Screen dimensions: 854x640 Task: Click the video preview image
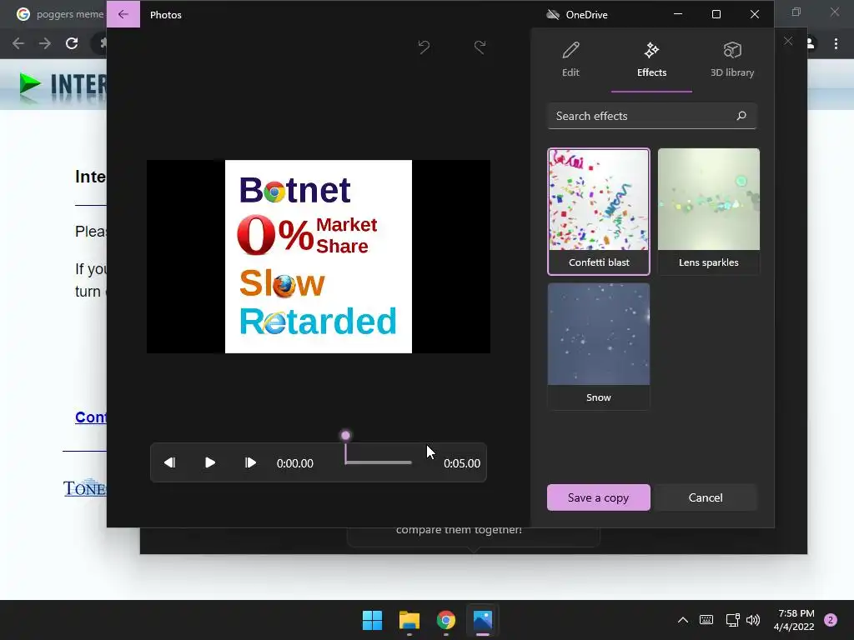(x=319, y=257)
